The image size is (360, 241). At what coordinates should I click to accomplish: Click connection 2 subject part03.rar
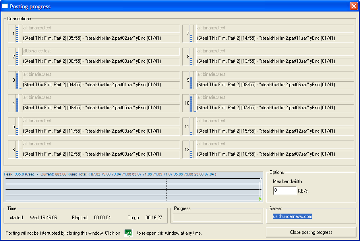point(101,62)
